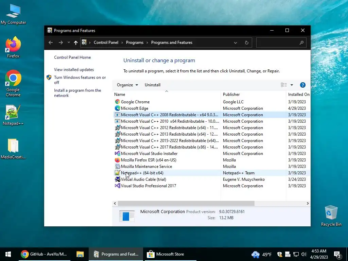Viewport: 348px width, 261px height.
Task: Open recent locations dropdown arrow
Action: (69, 42)
